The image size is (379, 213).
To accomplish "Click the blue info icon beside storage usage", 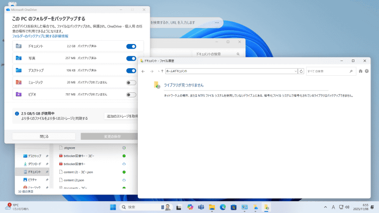I will [17, 114].
